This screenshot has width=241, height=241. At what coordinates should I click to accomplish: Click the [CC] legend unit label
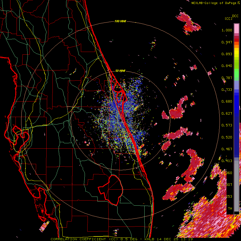coord(228,18)
